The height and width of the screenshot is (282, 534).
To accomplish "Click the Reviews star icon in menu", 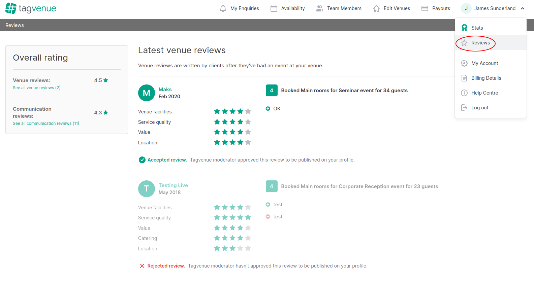I will [x=464, y=43].
